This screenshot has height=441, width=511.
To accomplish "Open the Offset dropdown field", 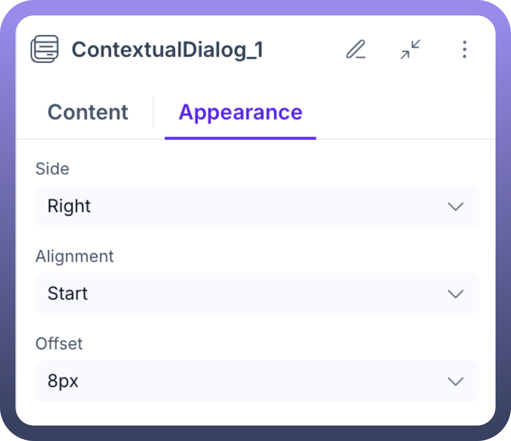I will click(x=257, y=381).
